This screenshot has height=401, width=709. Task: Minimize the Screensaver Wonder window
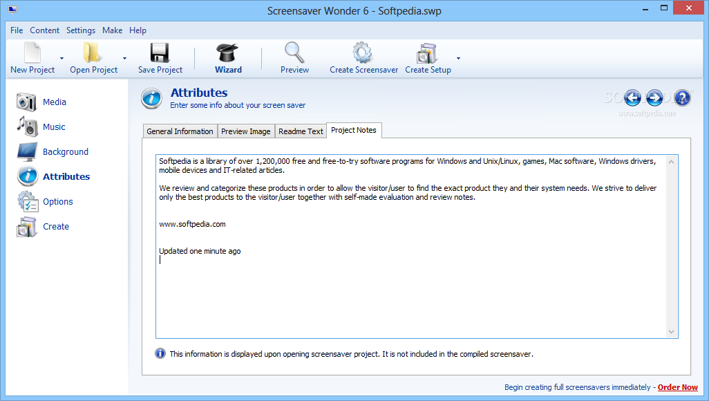[645, 8]
